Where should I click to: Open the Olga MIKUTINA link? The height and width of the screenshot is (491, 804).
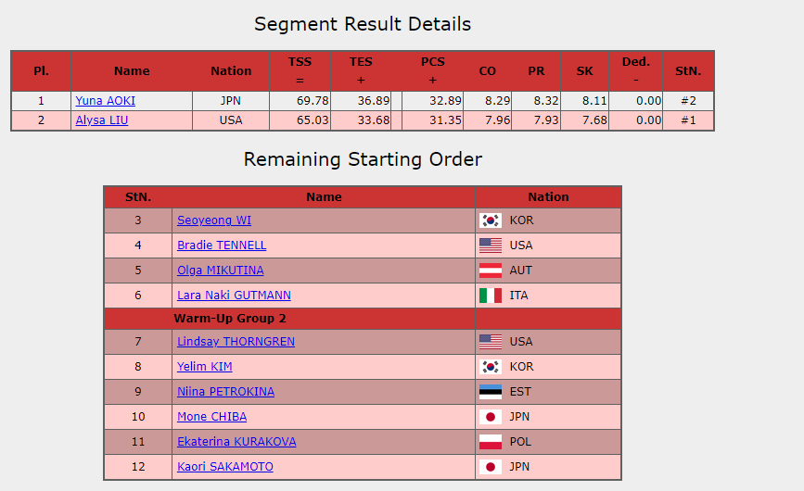click(221, 271)
